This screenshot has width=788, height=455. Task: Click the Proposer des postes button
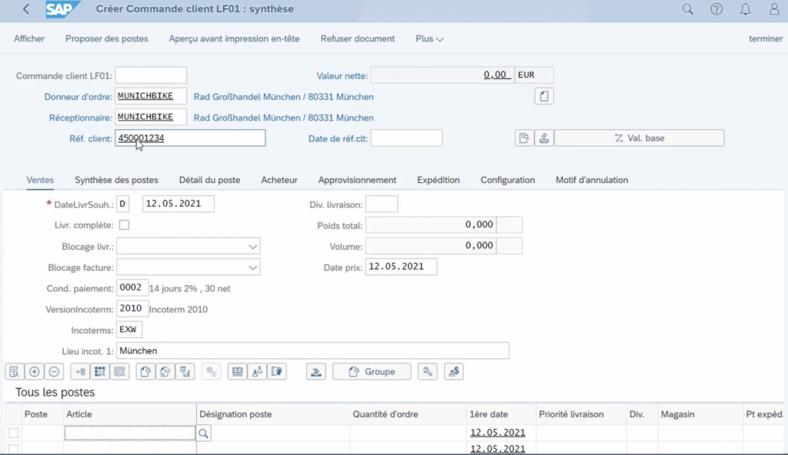point(106,38)
